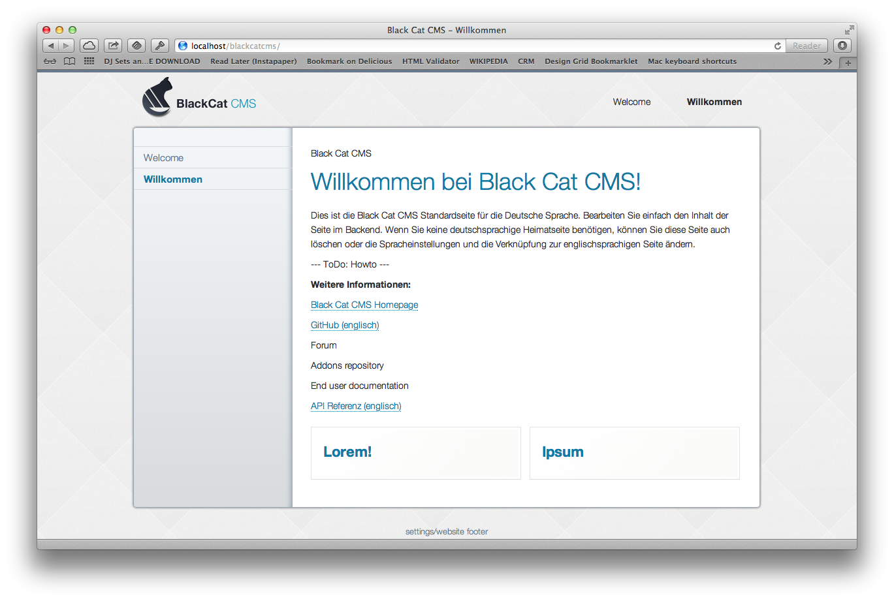The height and width of the screenshot is (601, 894).
Task: Reload the page with the refresh icon
Action: click(778, 46)
